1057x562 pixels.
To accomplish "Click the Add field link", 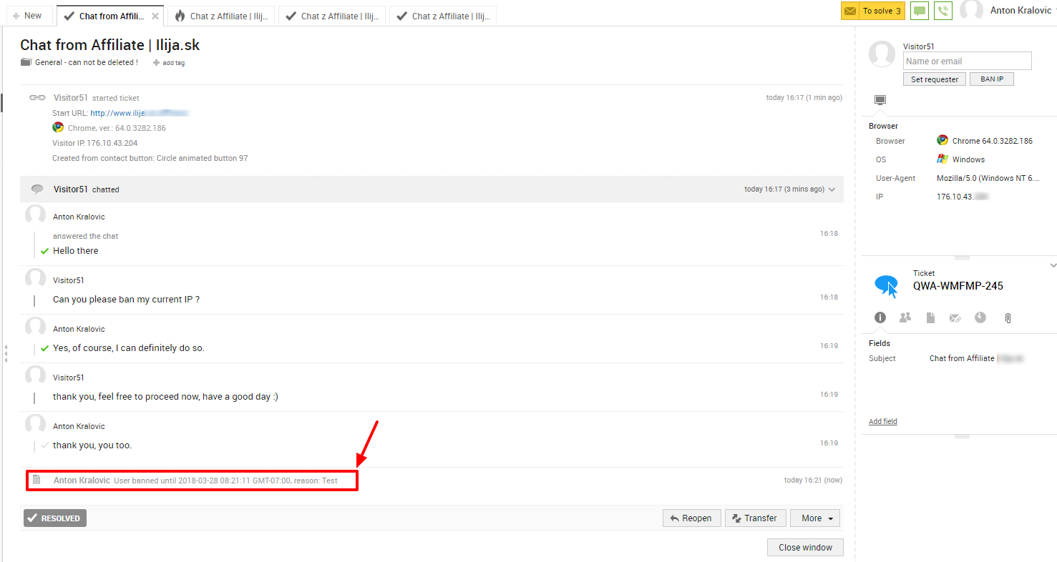I will click(882, 421).
